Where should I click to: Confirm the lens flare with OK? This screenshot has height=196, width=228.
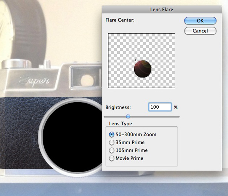[200, 21]
